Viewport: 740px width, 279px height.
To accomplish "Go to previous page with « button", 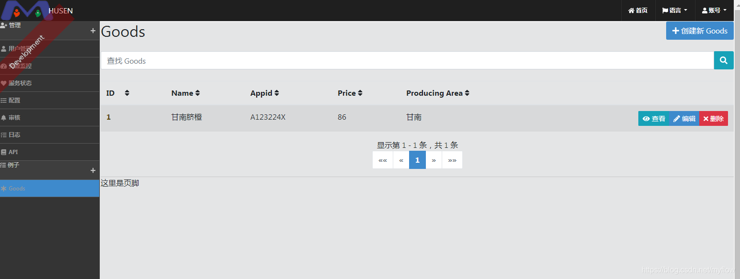I will pos(401,160).
